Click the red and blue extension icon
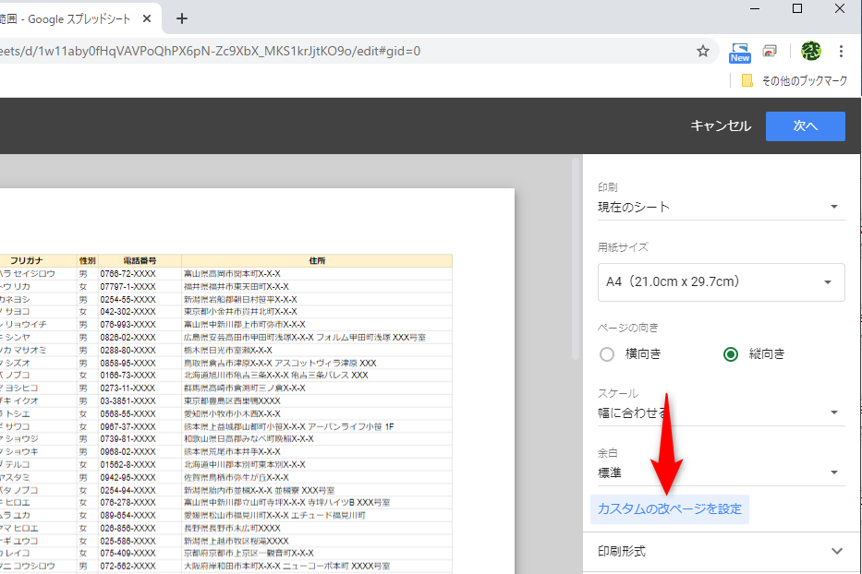The image size is (862, 574). [770, 51]
